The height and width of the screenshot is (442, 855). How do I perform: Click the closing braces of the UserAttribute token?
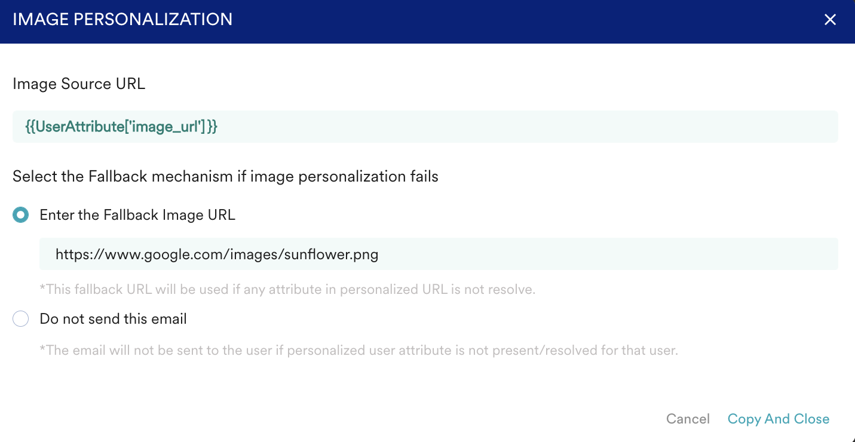pos(212,127)
